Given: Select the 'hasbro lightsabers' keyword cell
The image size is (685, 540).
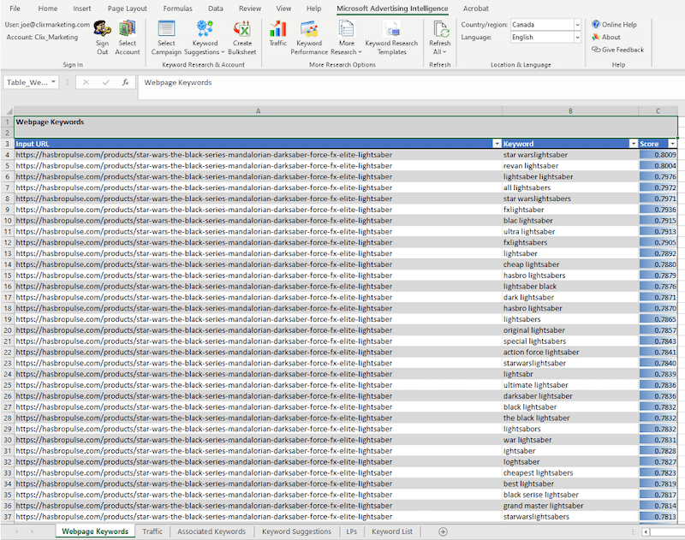Looking at the screenshot, I should coord(570,276).
